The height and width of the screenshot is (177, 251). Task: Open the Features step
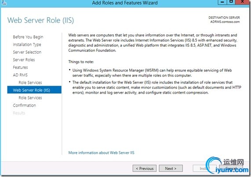[x=20, y=67]
